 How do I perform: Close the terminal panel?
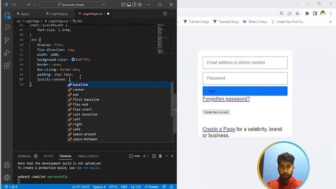[172, 156]
